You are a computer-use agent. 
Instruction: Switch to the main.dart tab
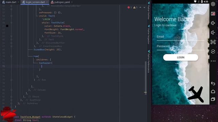[11, 2]
